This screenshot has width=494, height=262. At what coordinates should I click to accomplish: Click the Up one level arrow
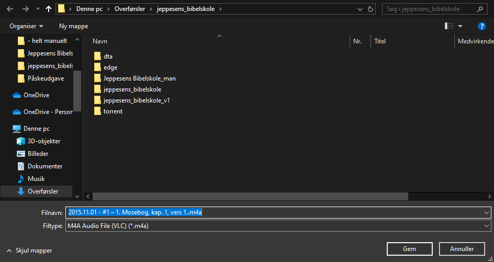coord(49,9)
